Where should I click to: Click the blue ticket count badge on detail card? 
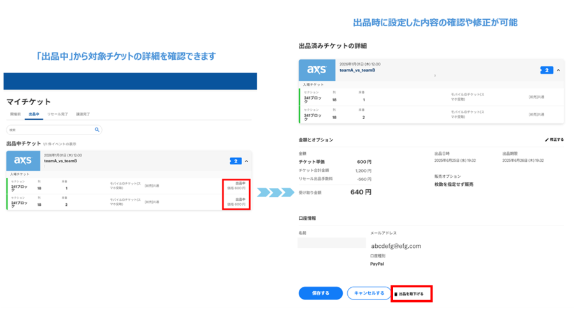(547, 70)
